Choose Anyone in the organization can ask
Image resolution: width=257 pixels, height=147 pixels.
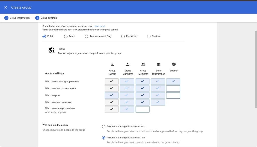pos(104,127)
